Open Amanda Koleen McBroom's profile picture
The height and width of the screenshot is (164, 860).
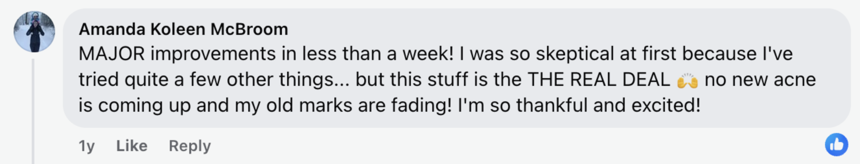(x=34, y=32)
